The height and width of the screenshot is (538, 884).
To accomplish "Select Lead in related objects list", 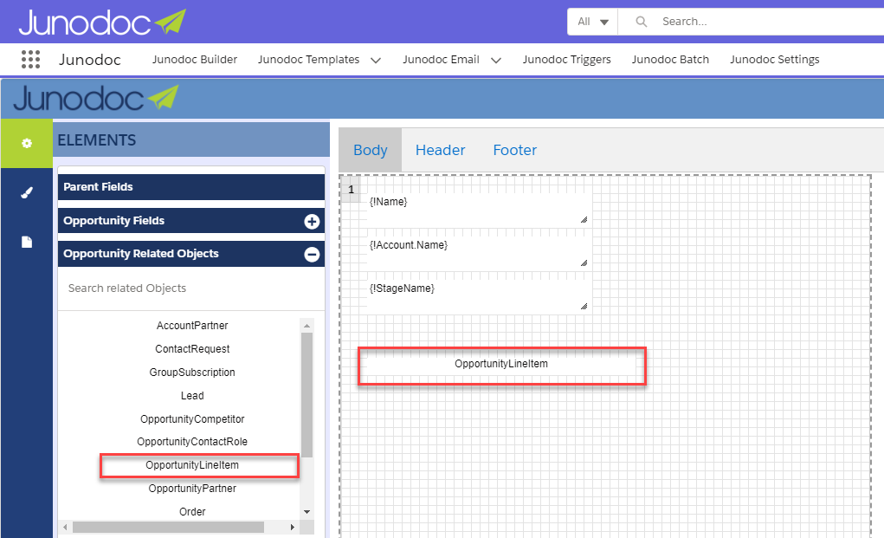I will (x=192, y=396).
